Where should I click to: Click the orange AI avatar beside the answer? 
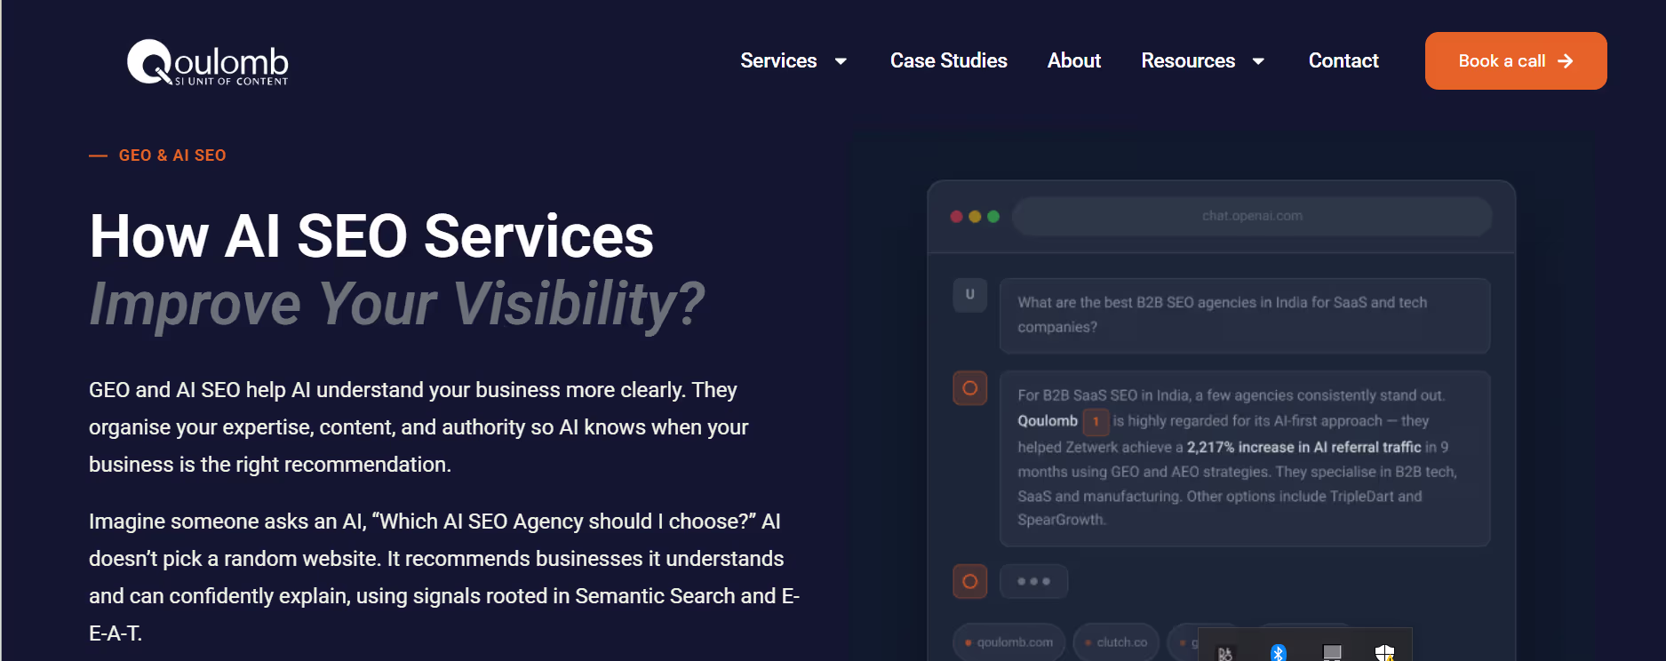click(970, 388)
